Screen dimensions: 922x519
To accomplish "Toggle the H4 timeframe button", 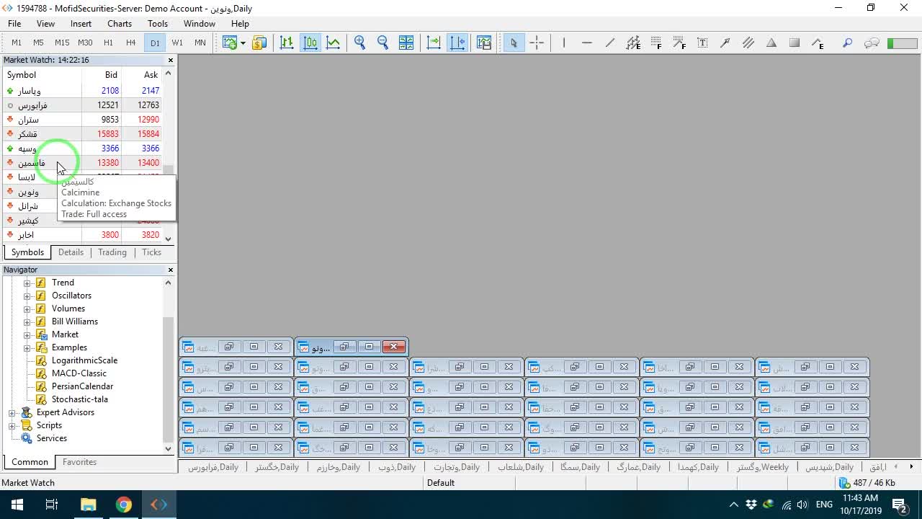I will point(130,43).
